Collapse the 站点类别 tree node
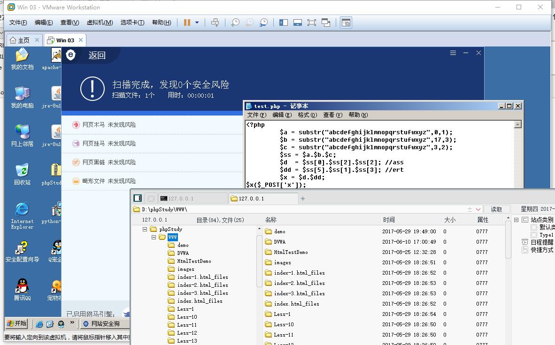 (x=516, y=220)
